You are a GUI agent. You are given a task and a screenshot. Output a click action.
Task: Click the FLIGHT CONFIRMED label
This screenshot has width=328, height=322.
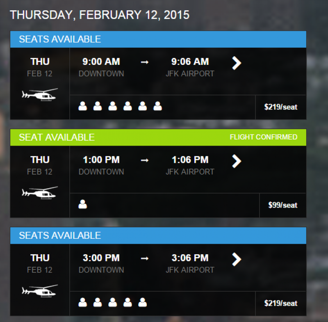(263, 137)
